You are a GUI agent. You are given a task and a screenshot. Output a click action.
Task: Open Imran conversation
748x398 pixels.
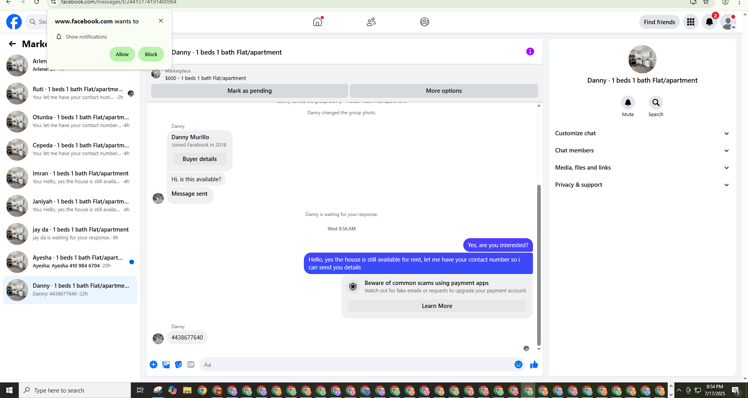pos(70,178)
